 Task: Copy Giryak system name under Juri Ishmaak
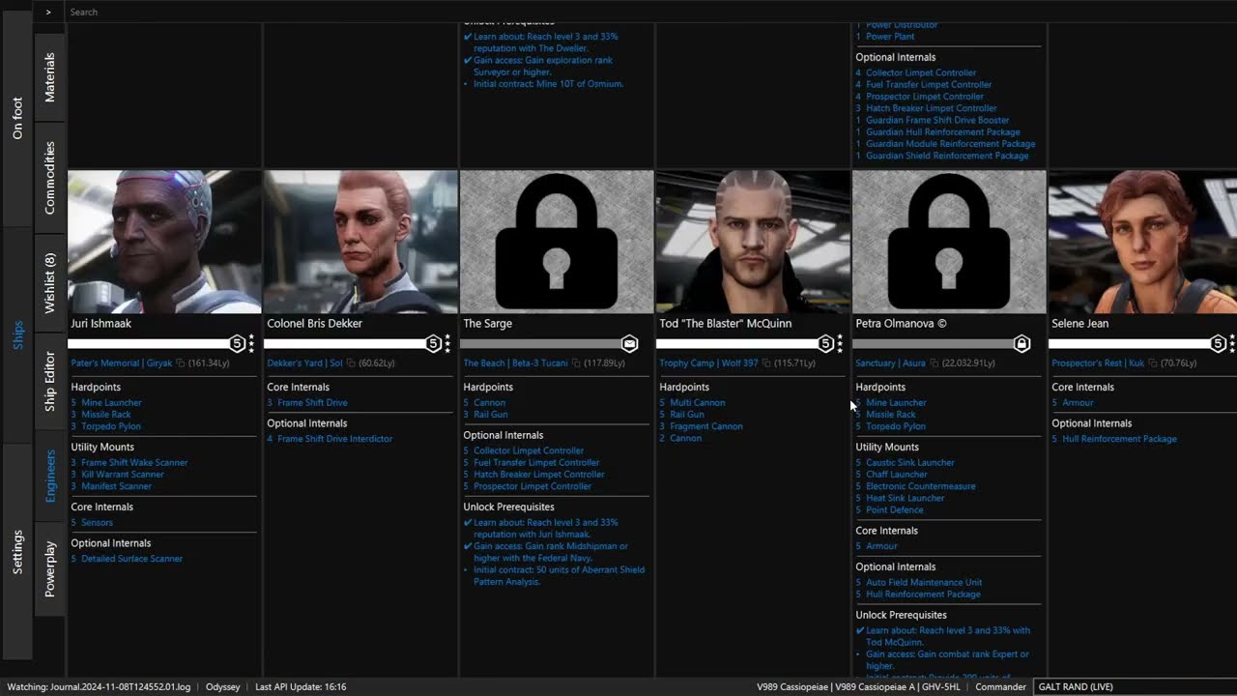point(181,363)
